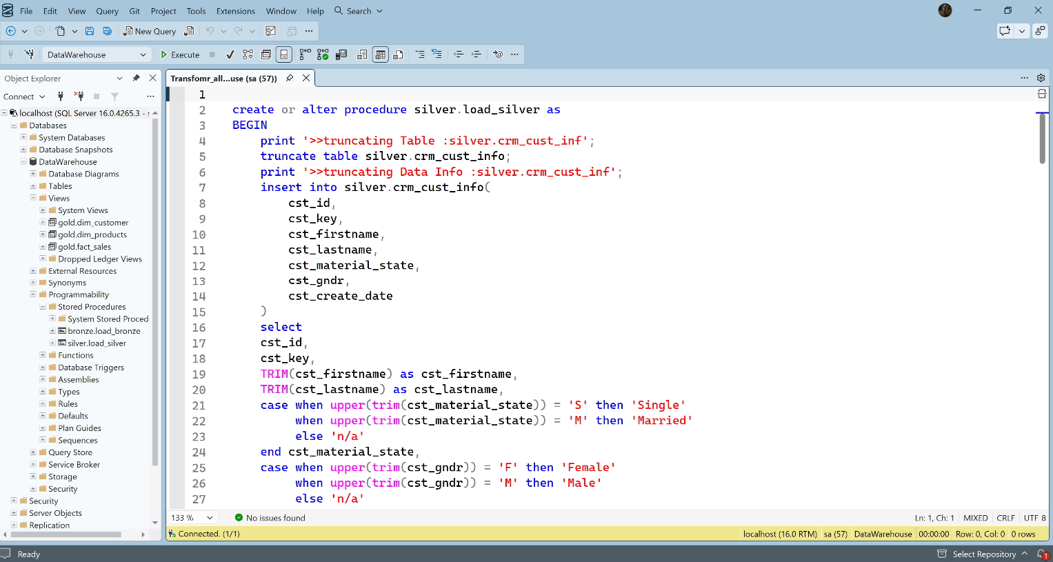This screenshot has height=562, width=1053.
Task: Click Disconnect plug icon in Object Explorer
Action: point(79,97)
